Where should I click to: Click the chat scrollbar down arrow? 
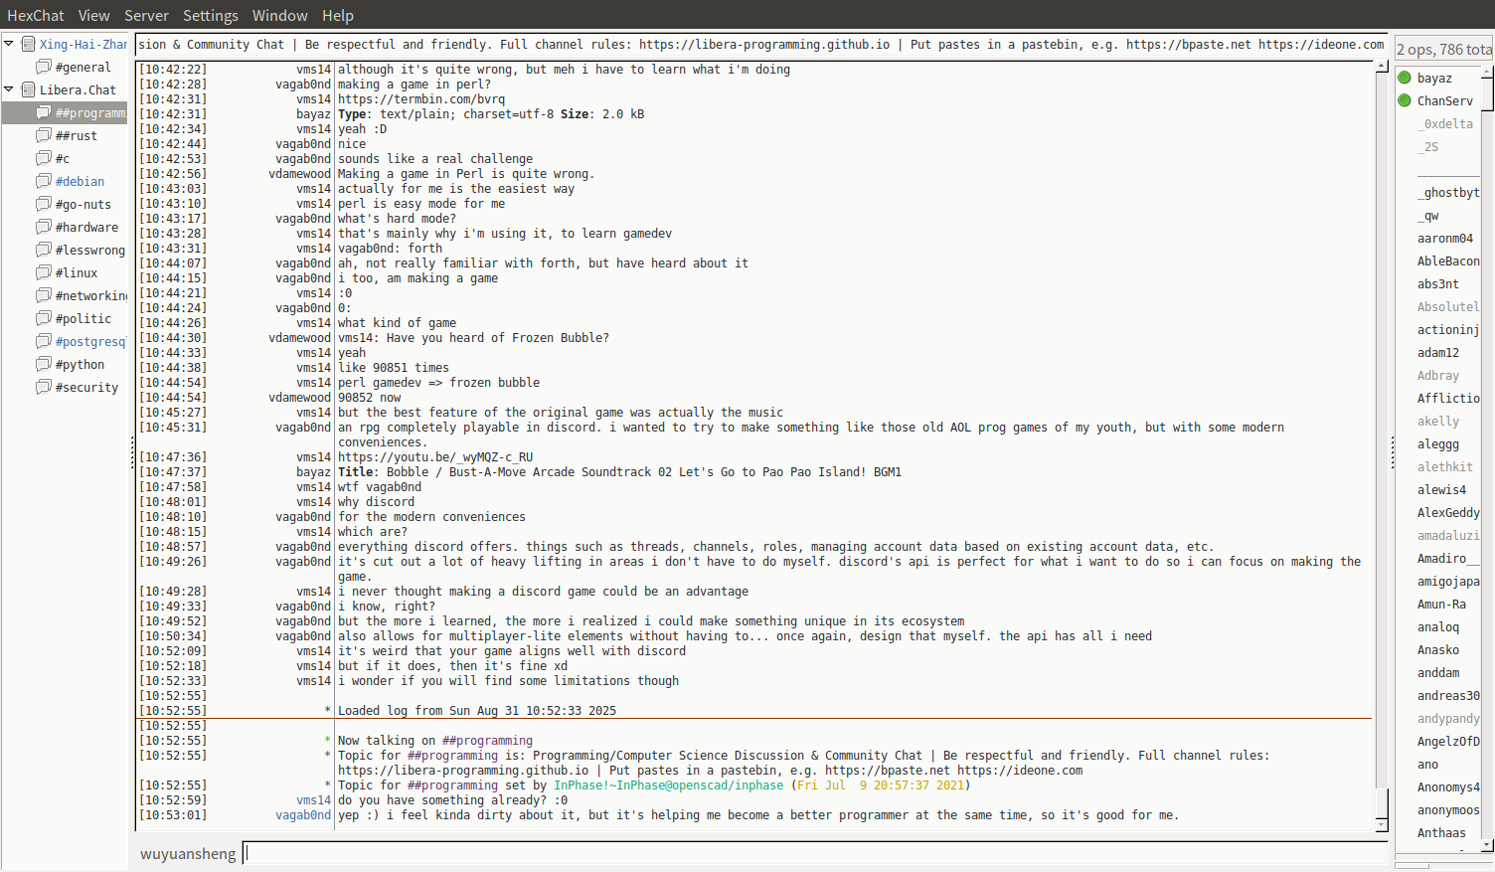[1382, 825]
